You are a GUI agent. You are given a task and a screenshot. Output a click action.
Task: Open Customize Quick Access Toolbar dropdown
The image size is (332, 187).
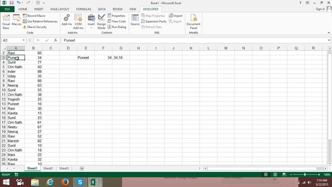tap(44, 3)
